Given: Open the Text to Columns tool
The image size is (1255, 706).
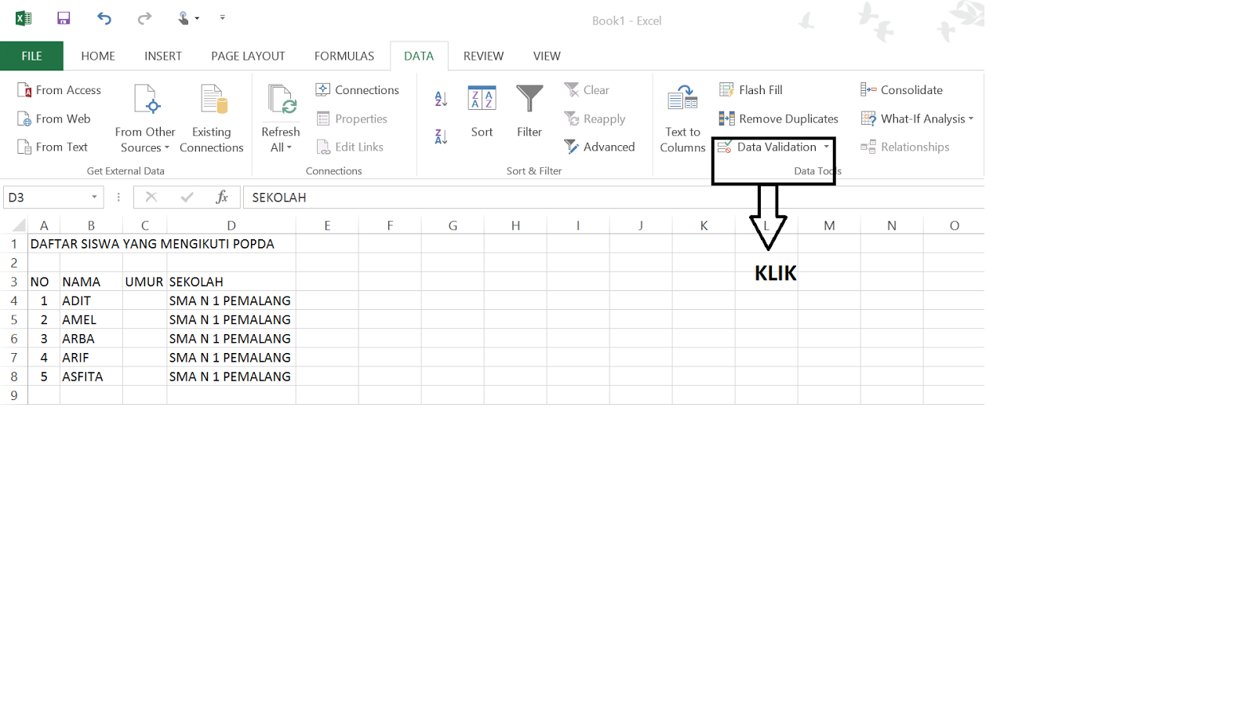Looking at the screenshot, I should click(x=682, y=118).
